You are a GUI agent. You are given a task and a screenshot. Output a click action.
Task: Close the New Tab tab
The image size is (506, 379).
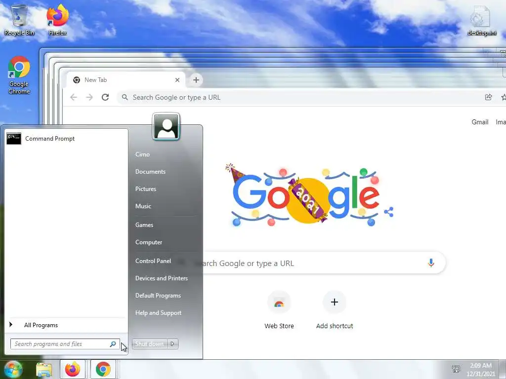pyautogui.click(x=177, y=80)
